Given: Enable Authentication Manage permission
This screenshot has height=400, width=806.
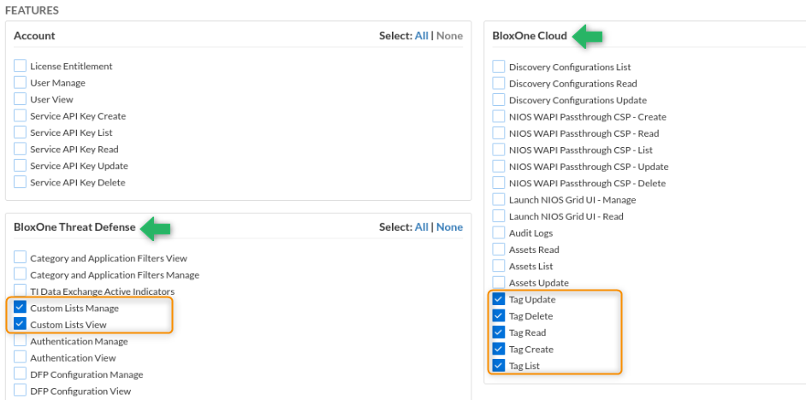Looking at the screenshot, I should click(x=21, y=341).
